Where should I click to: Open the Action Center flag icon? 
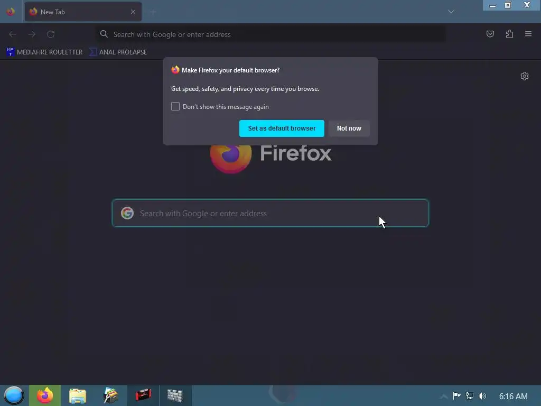coord(456,396)
